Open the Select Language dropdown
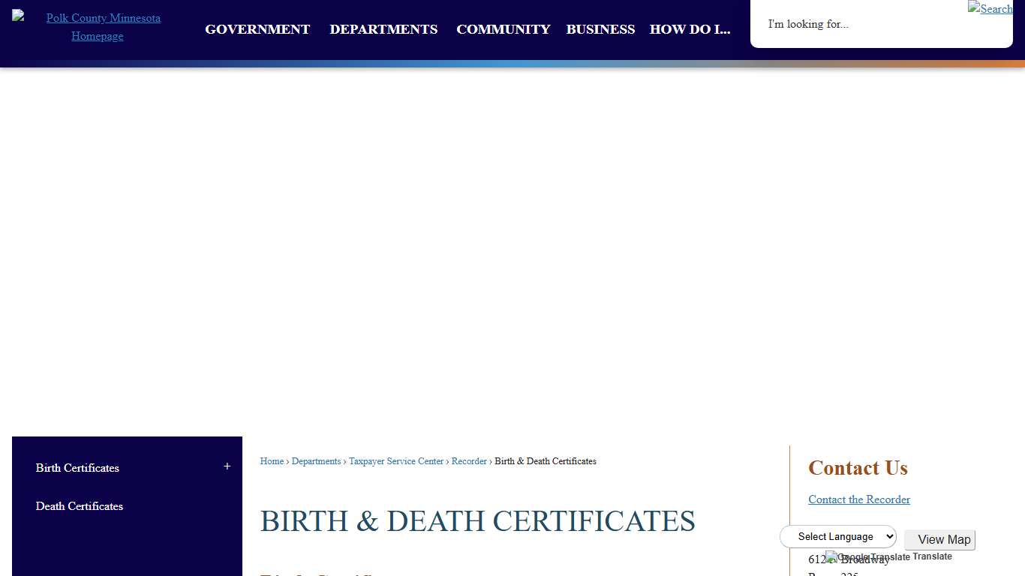 click(838, 536)
